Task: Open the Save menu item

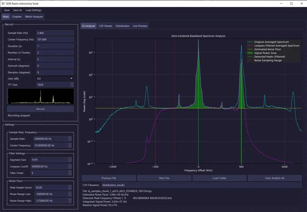Action: click(7, 10)
